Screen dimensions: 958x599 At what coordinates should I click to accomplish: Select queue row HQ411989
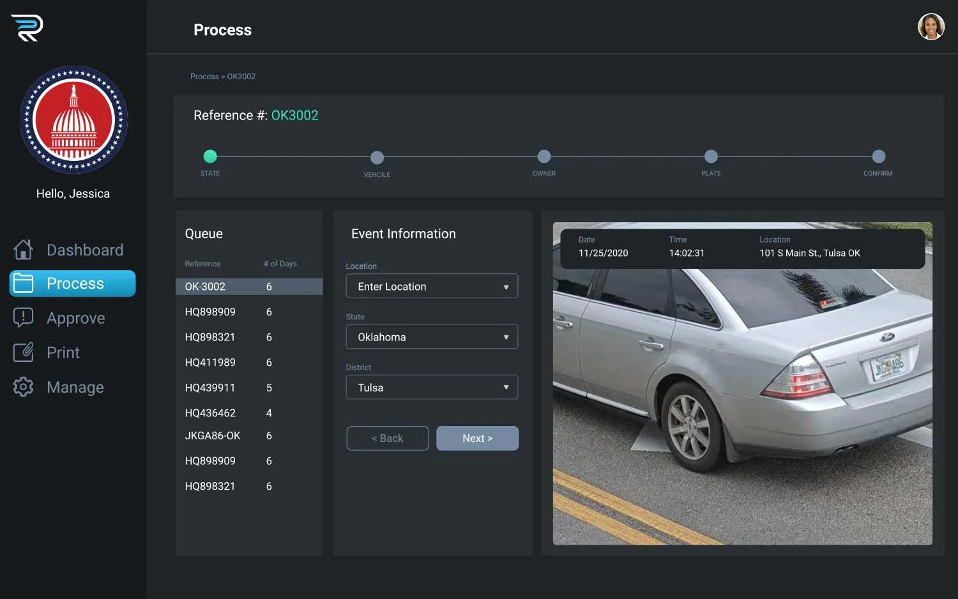coord(249,363)
